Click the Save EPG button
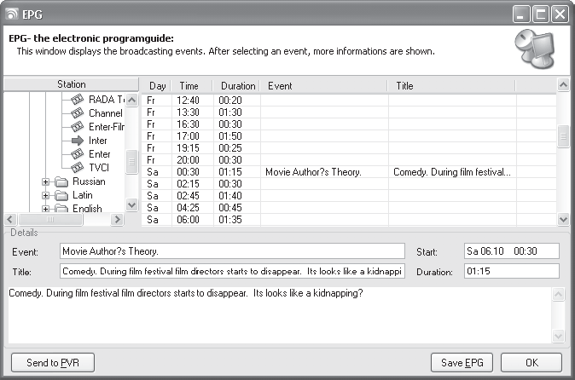Screen dimensions: 575x380 (x=462, y=362)
